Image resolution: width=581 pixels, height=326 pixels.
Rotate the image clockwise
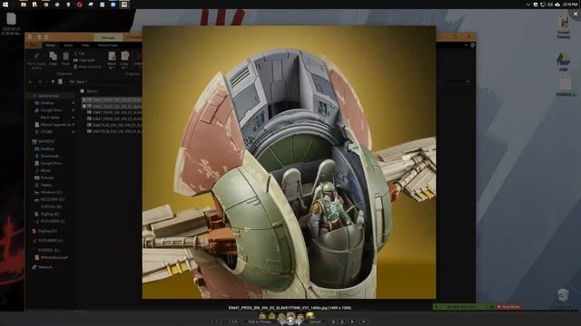[342, 321]
